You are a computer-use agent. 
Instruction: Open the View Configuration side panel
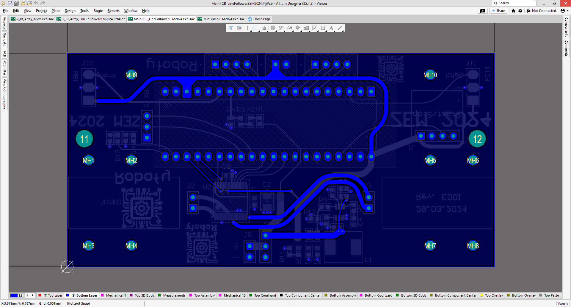click(4, 94)
